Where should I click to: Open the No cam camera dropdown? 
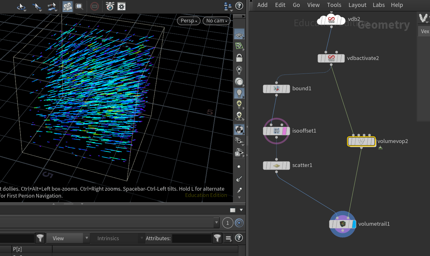click(x=217, y=21)
